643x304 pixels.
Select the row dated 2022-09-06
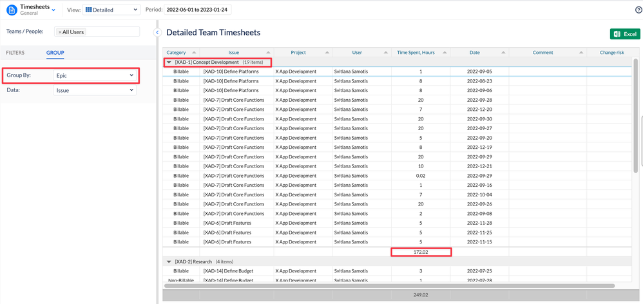point(397,91)
